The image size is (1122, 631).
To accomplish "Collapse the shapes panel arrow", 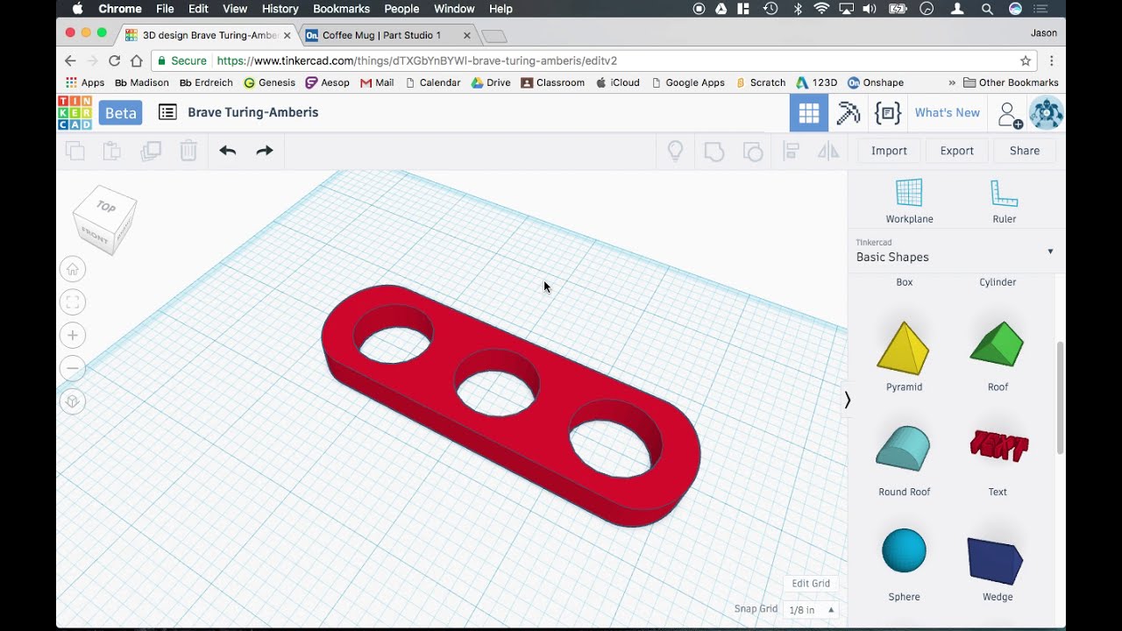I will [x=847, y=400].
